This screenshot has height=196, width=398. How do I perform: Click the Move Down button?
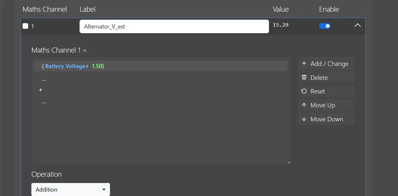pyautogui.click(x=326, y=119)
